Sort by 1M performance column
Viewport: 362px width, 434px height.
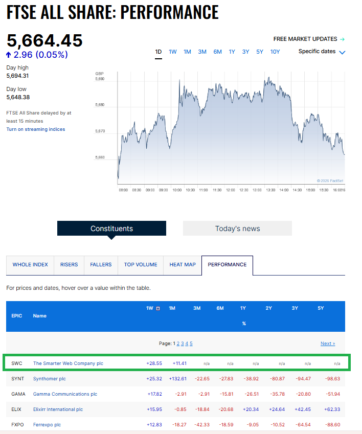172,308
